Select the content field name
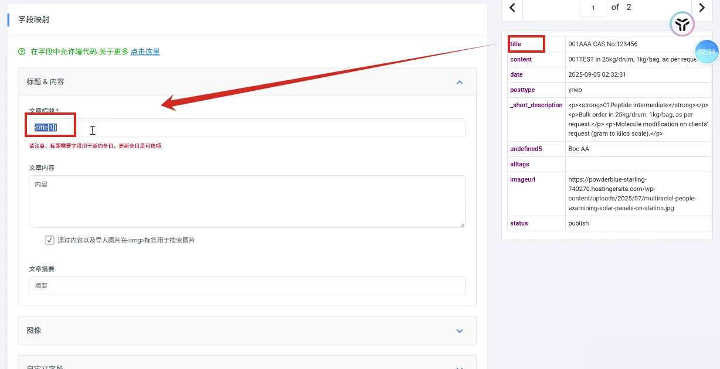The width and height of the screenshot is (720, 369). pyautogui.click(x=521, y=59)
